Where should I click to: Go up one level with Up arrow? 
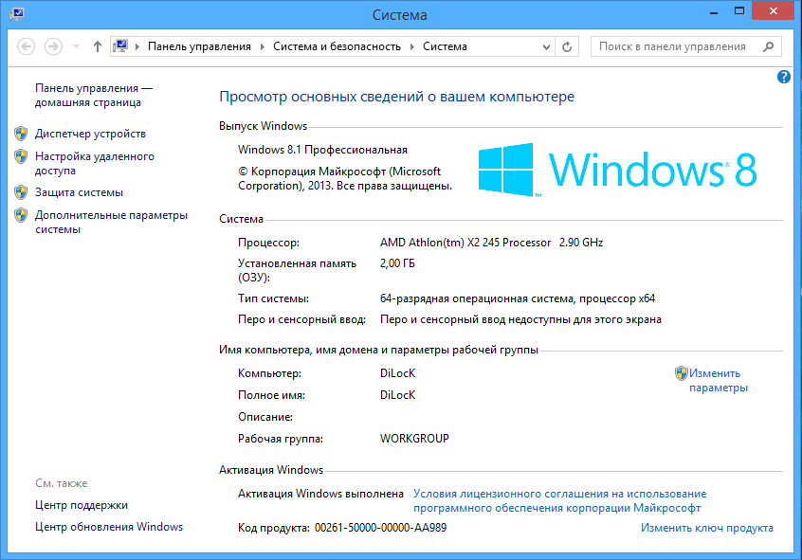98,46
